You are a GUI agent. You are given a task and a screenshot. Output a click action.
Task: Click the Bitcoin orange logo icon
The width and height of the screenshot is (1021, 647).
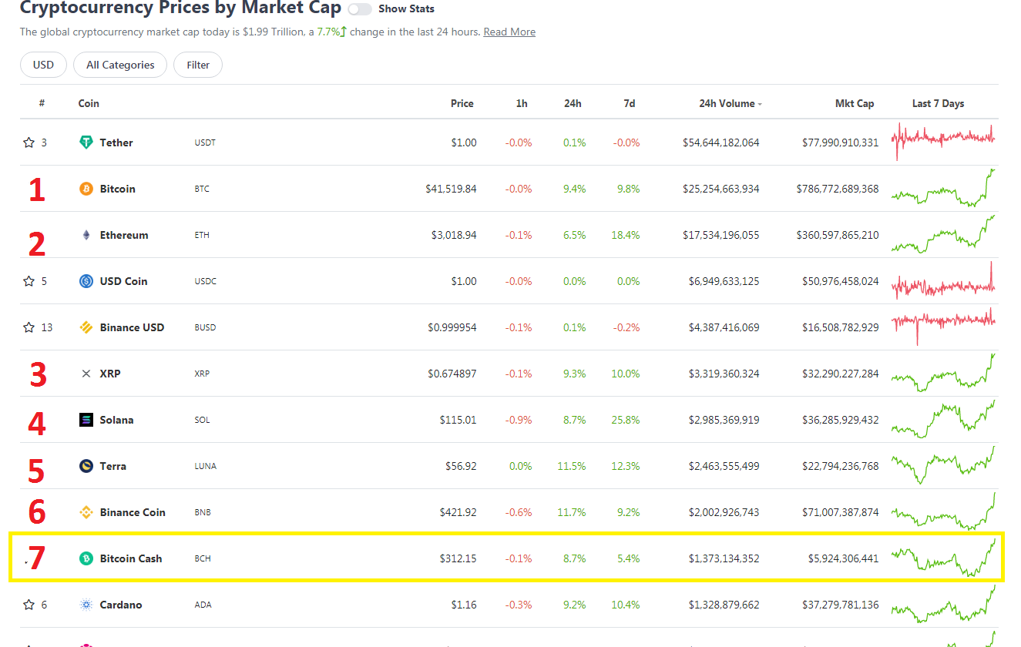pos(86,189)
